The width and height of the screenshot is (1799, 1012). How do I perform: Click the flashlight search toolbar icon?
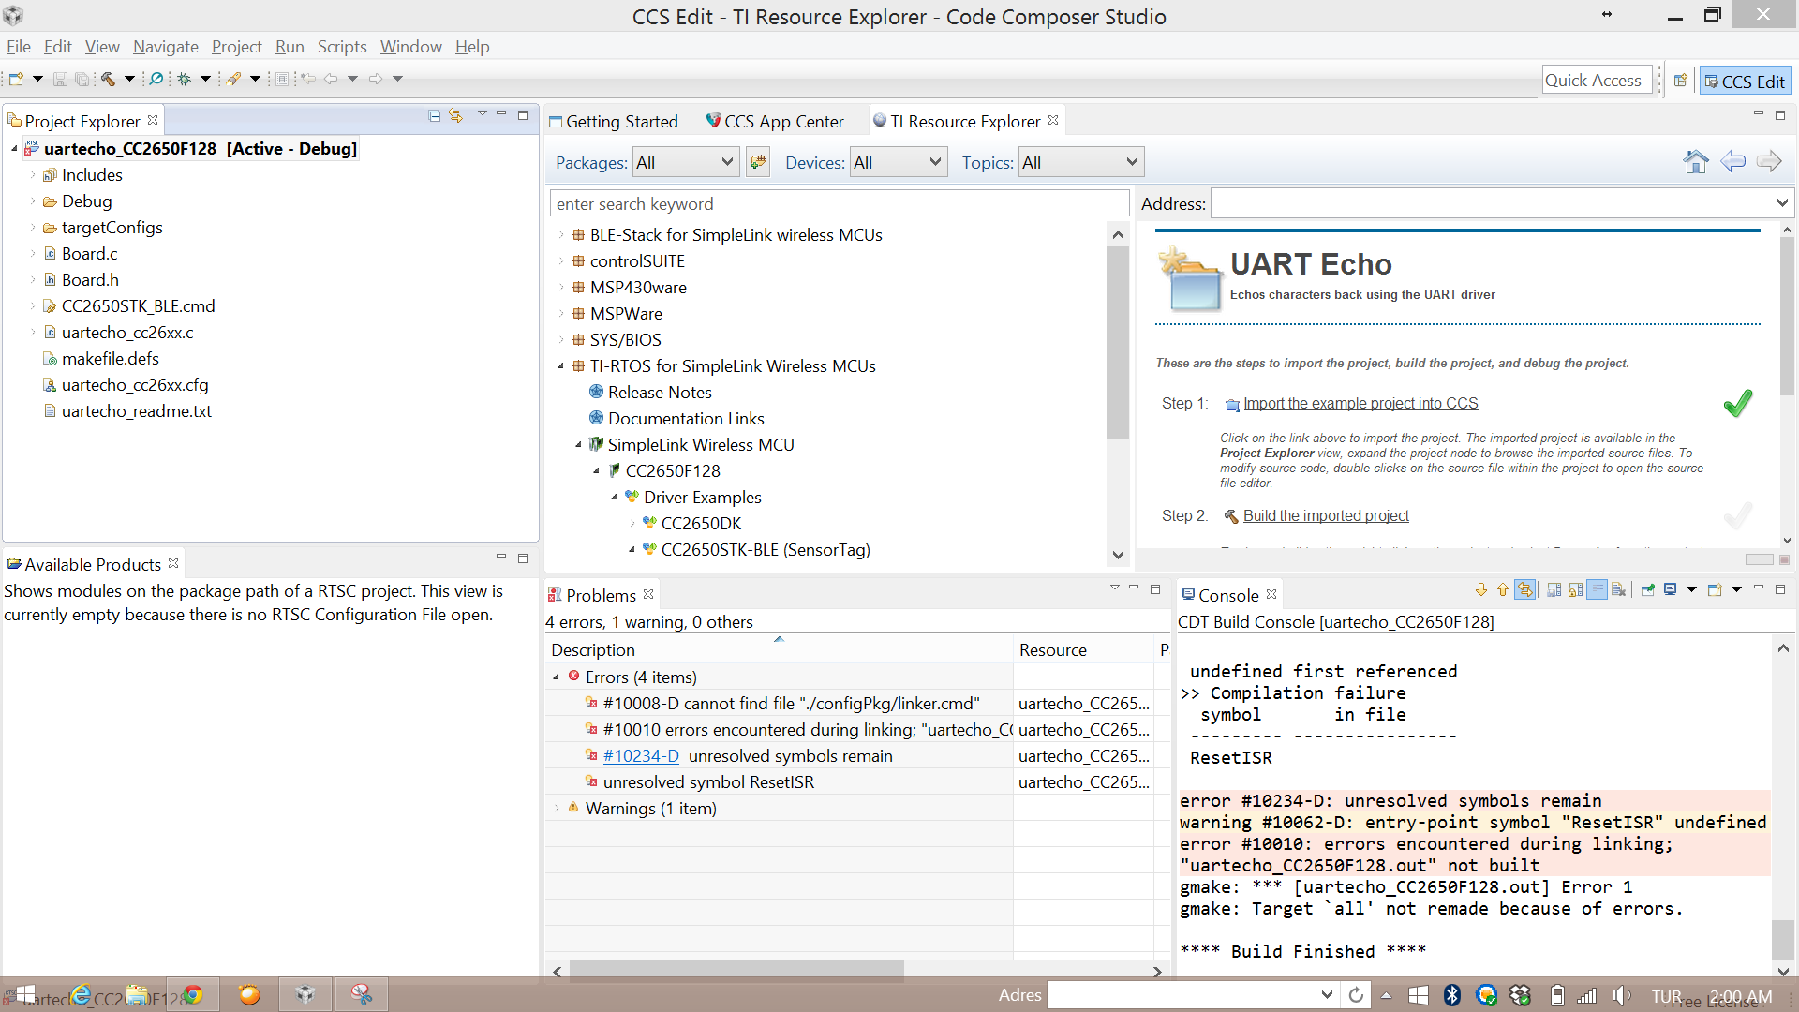[234, 80]
